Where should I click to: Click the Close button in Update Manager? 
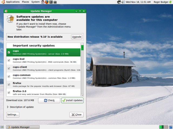click(76, 115)
